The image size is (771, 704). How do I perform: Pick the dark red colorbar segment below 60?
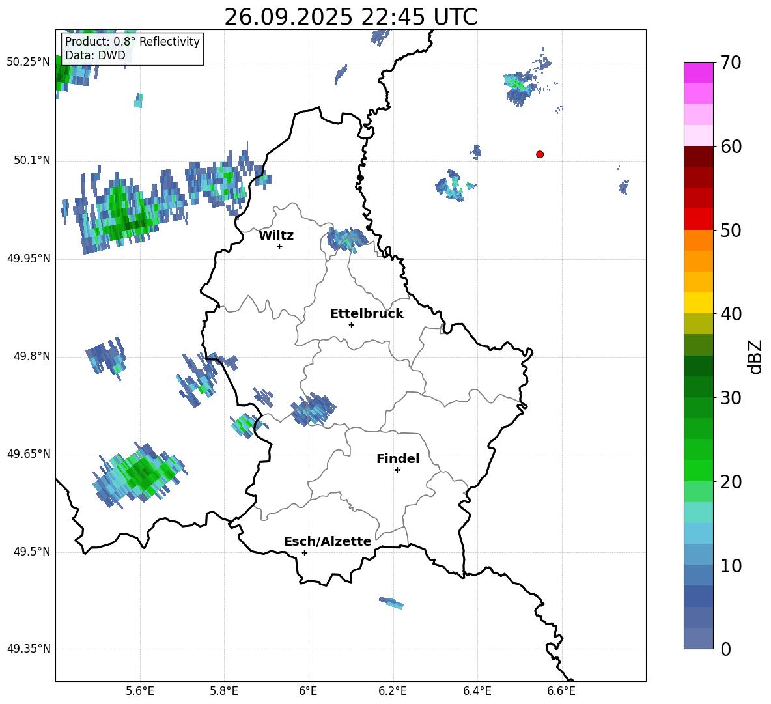(698, 157)
